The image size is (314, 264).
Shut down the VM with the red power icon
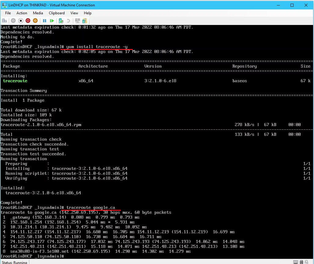coord(28,21)
